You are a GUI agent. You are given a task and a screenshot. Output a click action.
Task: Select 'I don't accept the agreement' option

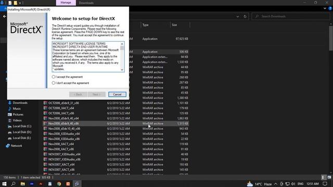(x=54, y=83)
